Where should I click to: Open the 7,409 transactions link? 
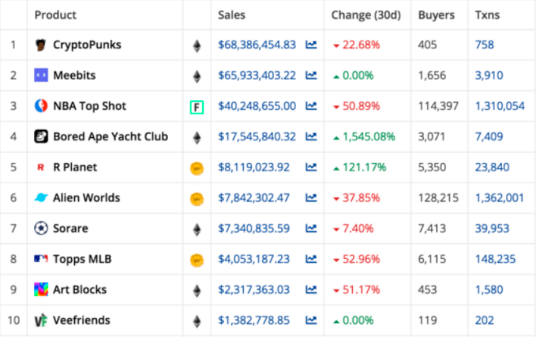[489, 136]
